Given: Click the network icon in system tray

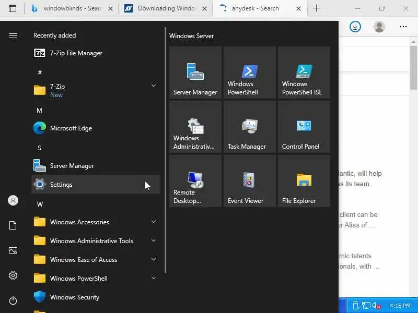Looking at the screenshot, I should (366, 306).
